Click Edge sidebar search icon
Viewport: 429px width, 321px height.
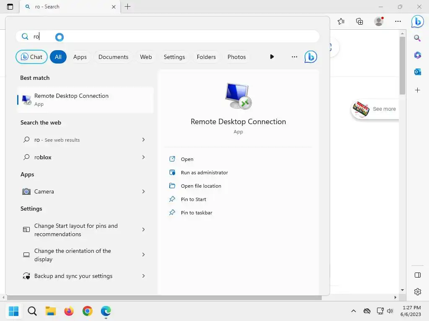coord(417,38)
